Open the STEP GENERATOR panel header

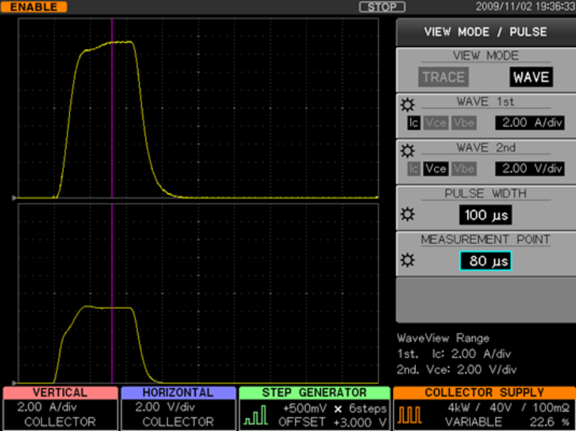[x=314, y=393]
